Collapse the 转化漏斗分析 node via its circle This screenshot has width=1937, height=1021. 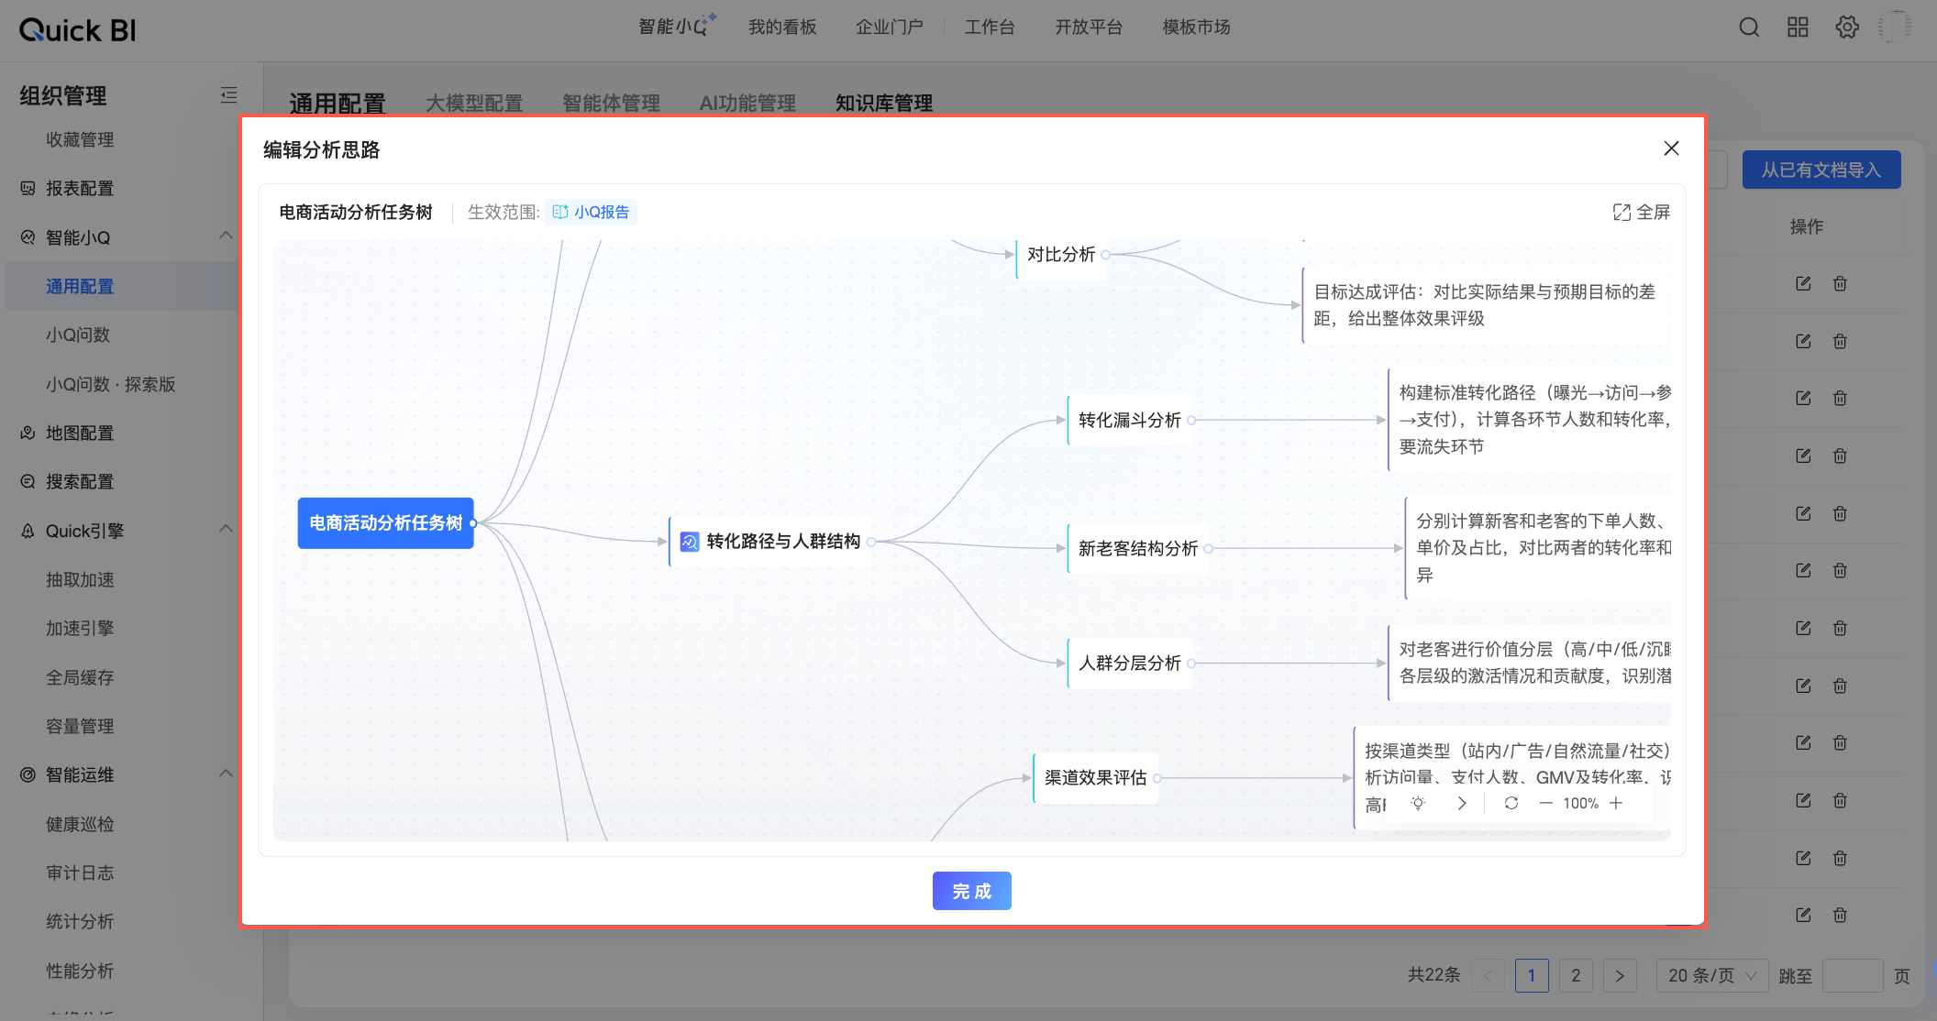tap(1191, 421)
